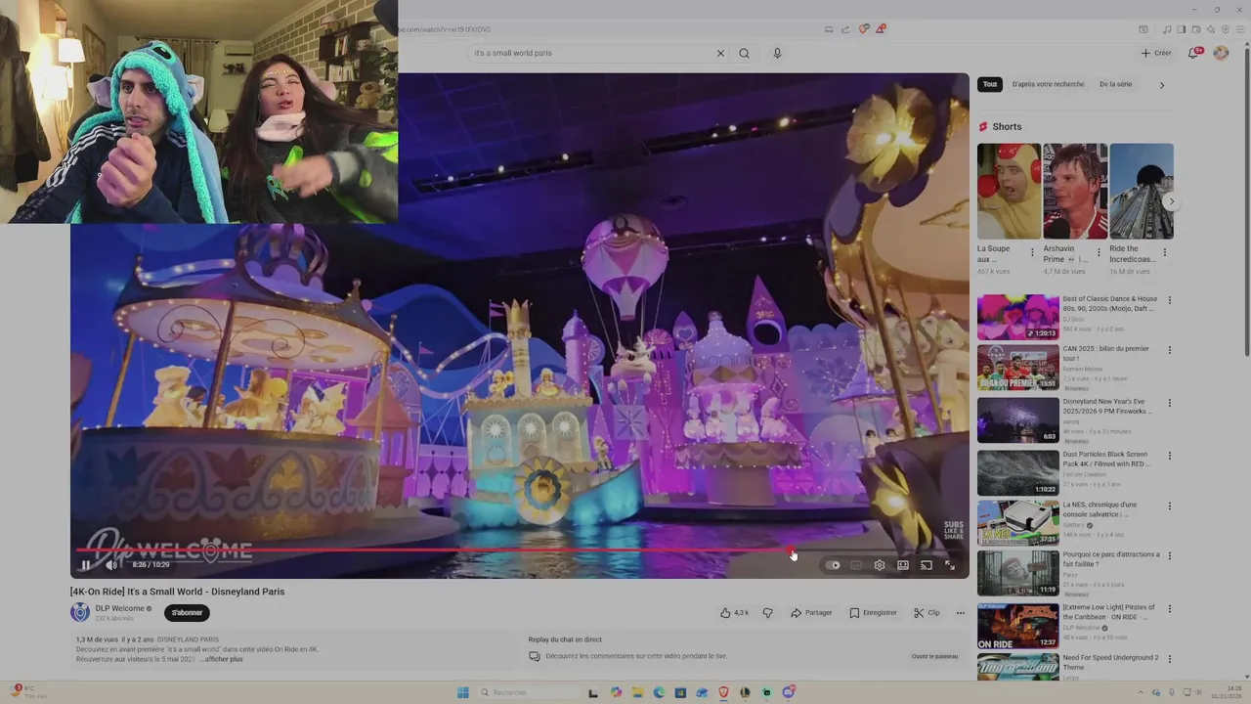This screenshot has height=704, width=1251.
Task: Open the Arshavin Prime Short thumbnail
Action: click(x=1075, y=191)
